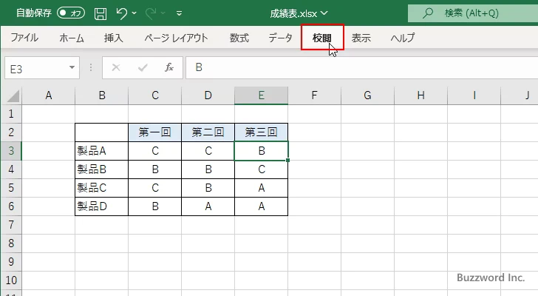The width and height of the screenshot is (538, 296).
Task: Click the fill handle of cell E3
Action: pyautogui.click(x=287, y=160)
